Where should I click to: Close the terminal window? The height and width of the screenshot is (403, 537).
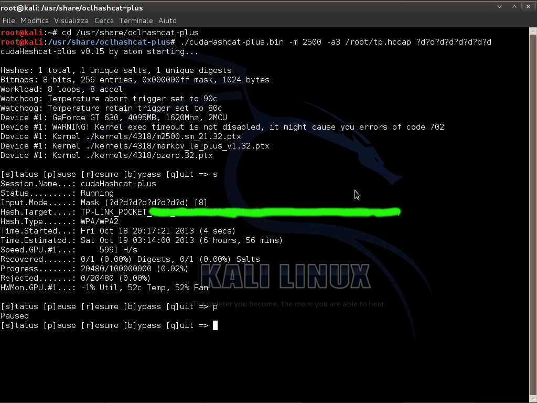click(528, 7)
